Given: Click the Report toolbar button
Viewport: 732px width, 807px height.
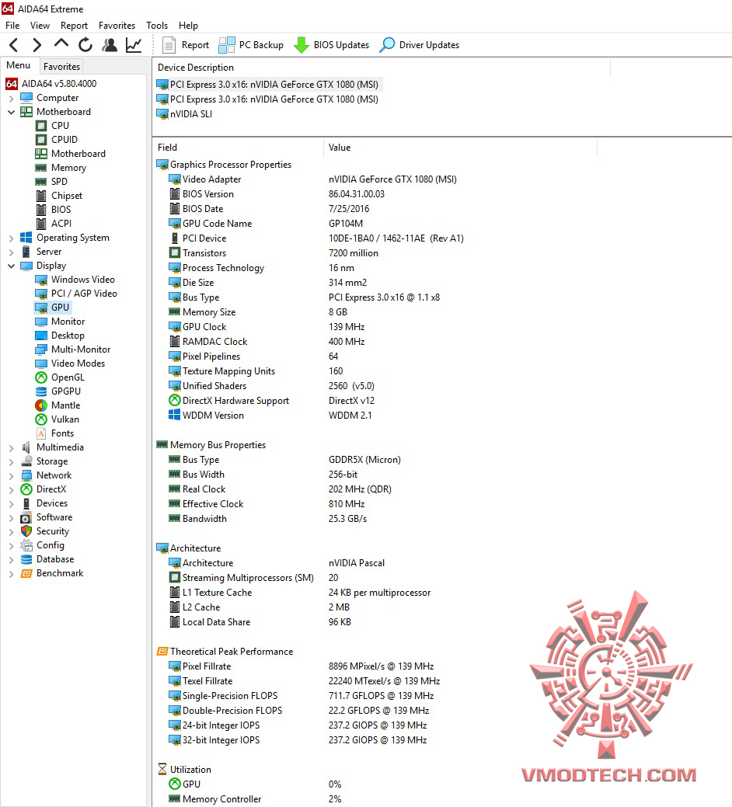Looking at the screenshot, I should pos(186,45).
